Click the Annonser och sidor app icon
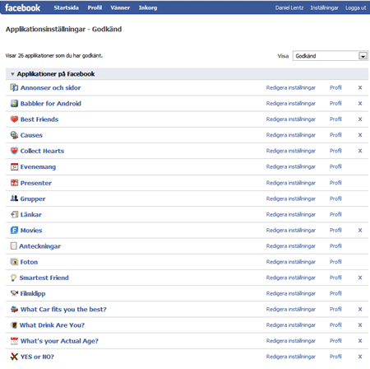Viewport: 370px width, 369px height. pos(14,87)
